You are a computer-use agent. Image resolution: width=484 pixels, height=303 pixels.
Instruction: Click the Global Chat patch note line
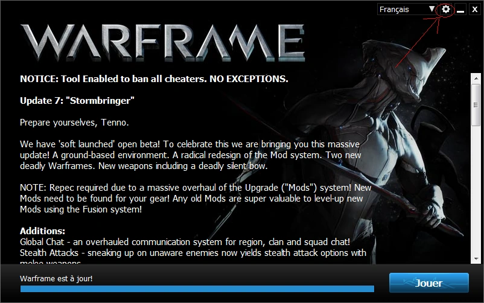pyautogui.click(x=185, y=242)
